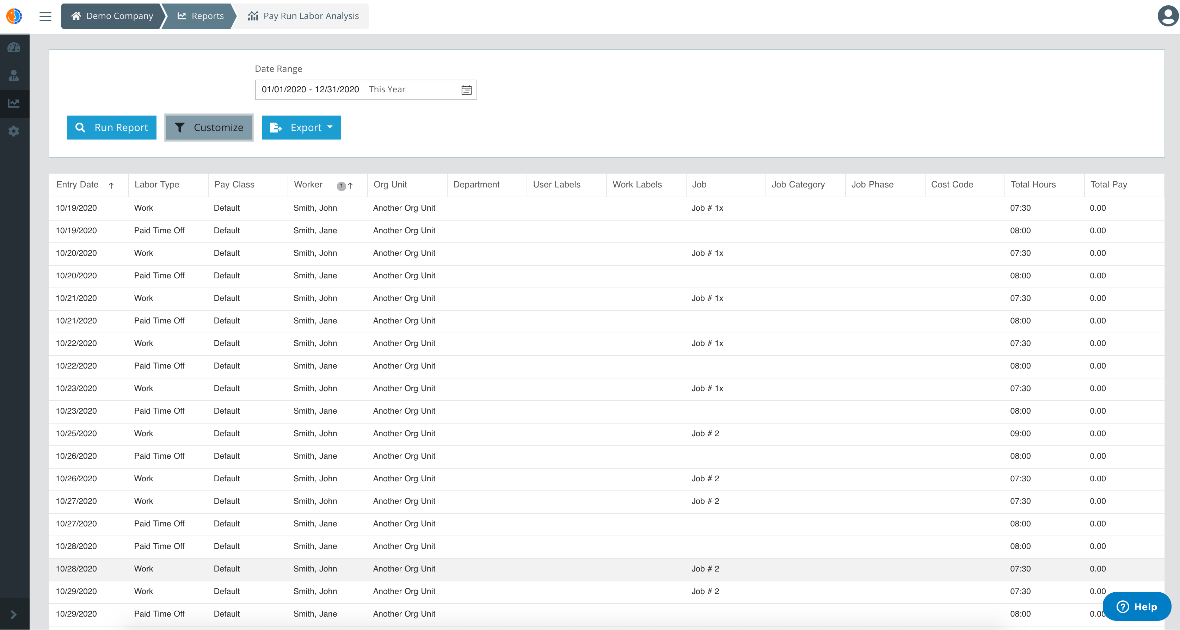This screenshot has height=630, width=1180.
Task: Click Work labor type in the 10/21/2020 row
Action: (x=143, y=298)
